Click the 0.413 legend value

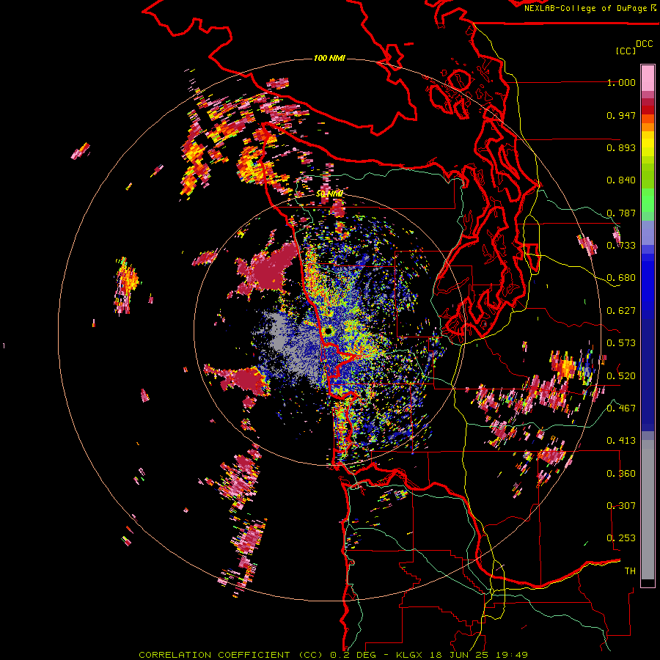621,441
